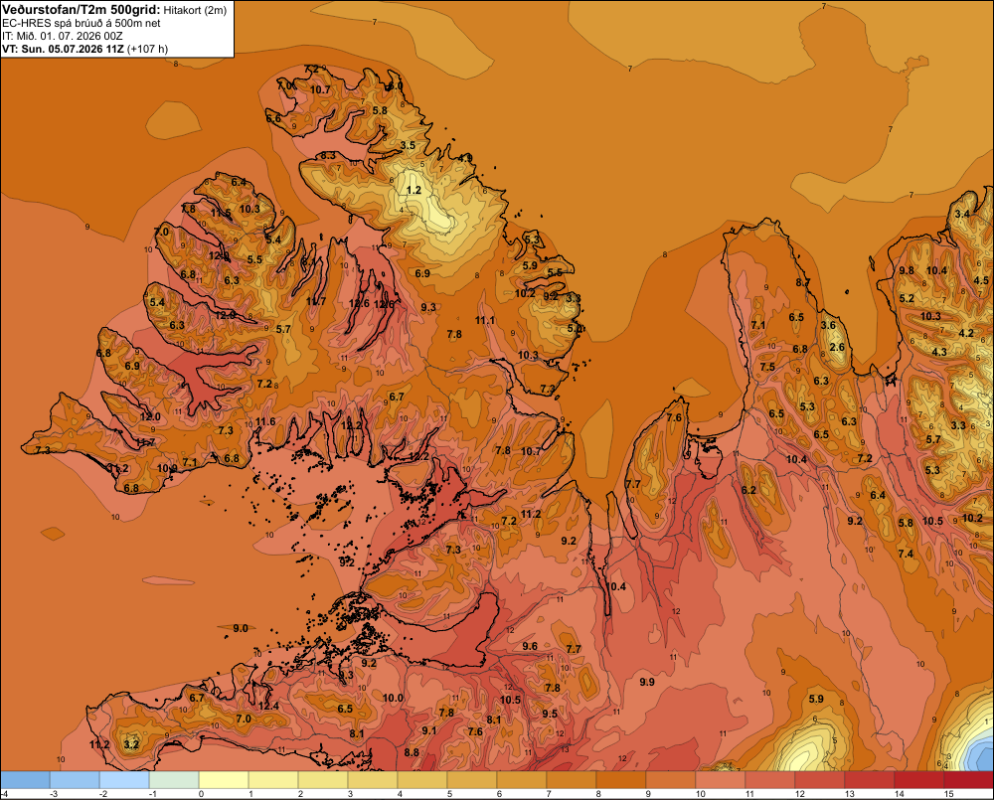Image resolution: width=994 pixels, height=800 pixels.
Task: Select the 7.4 temperature value
Action: coord(906,554)
